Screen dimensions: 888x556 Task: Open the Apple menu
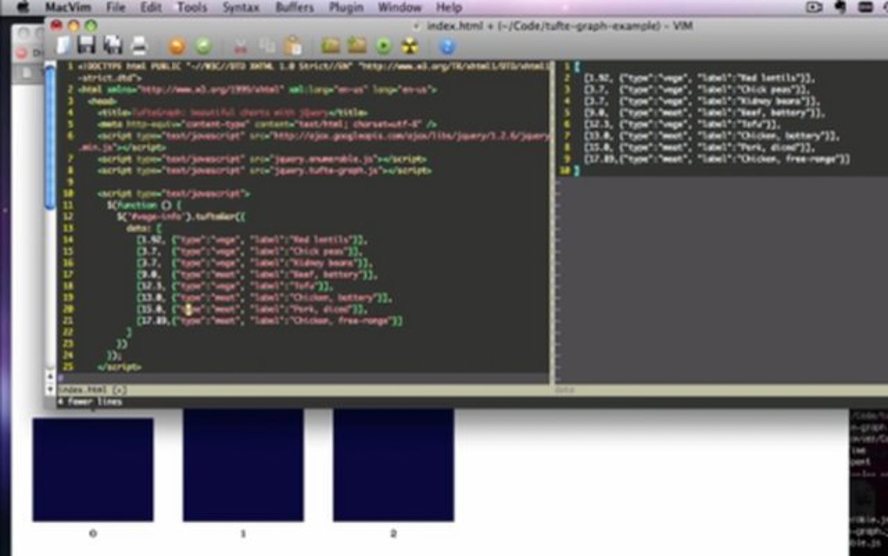point(23,7)
